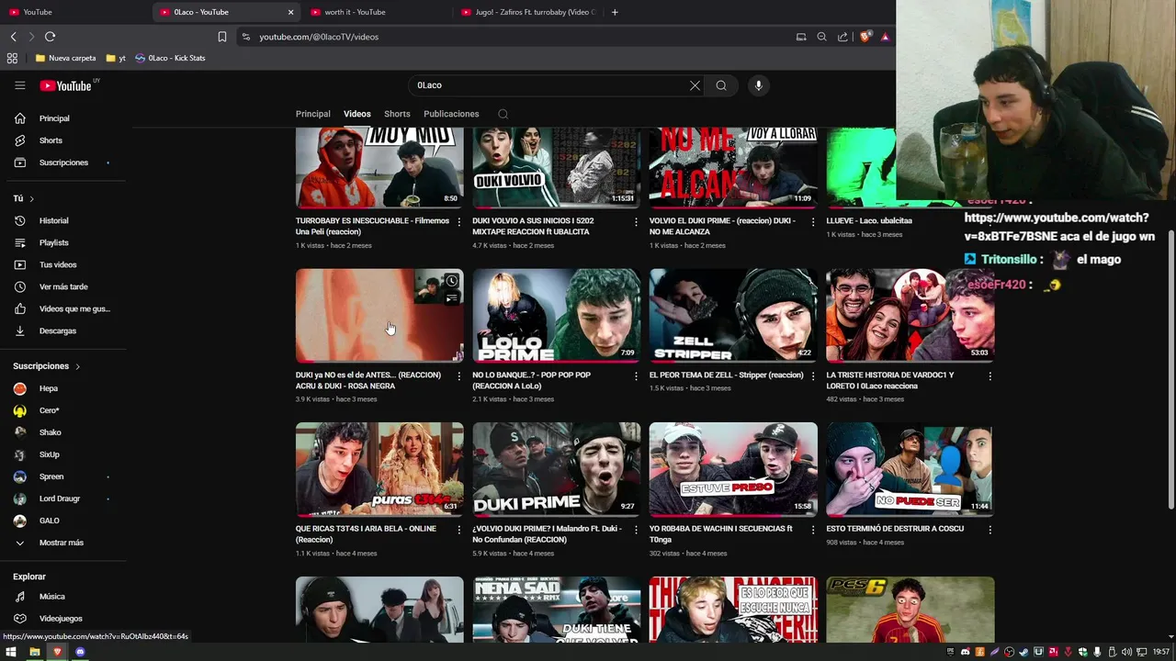Select the Videos channel tab

[x=357, y=114]
